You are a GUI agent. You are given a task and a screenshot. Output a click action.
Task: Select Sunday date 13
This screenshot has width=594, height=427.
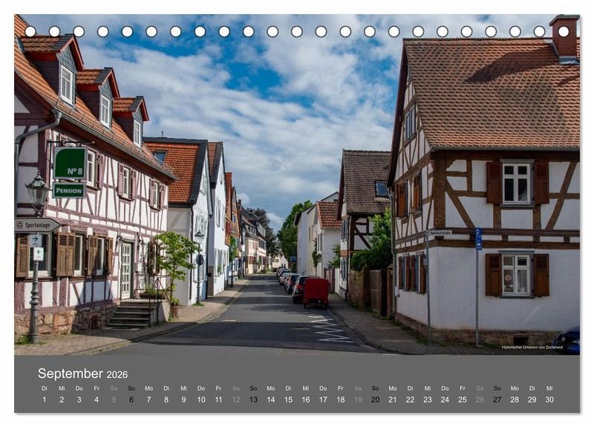click(x=253, y=400)
